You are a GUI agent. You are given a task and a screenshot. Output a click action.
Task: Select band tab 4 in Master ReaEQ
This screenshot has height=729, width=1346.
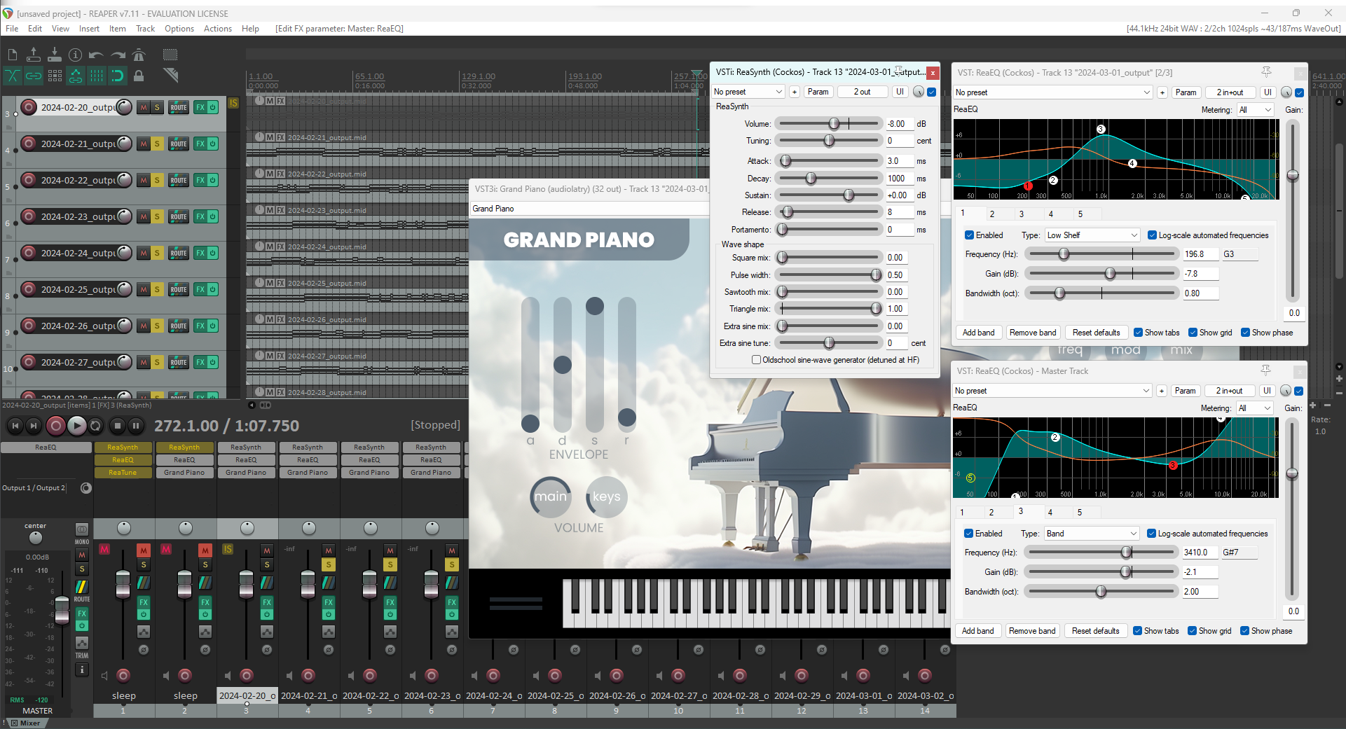(x=1050, y=512)
